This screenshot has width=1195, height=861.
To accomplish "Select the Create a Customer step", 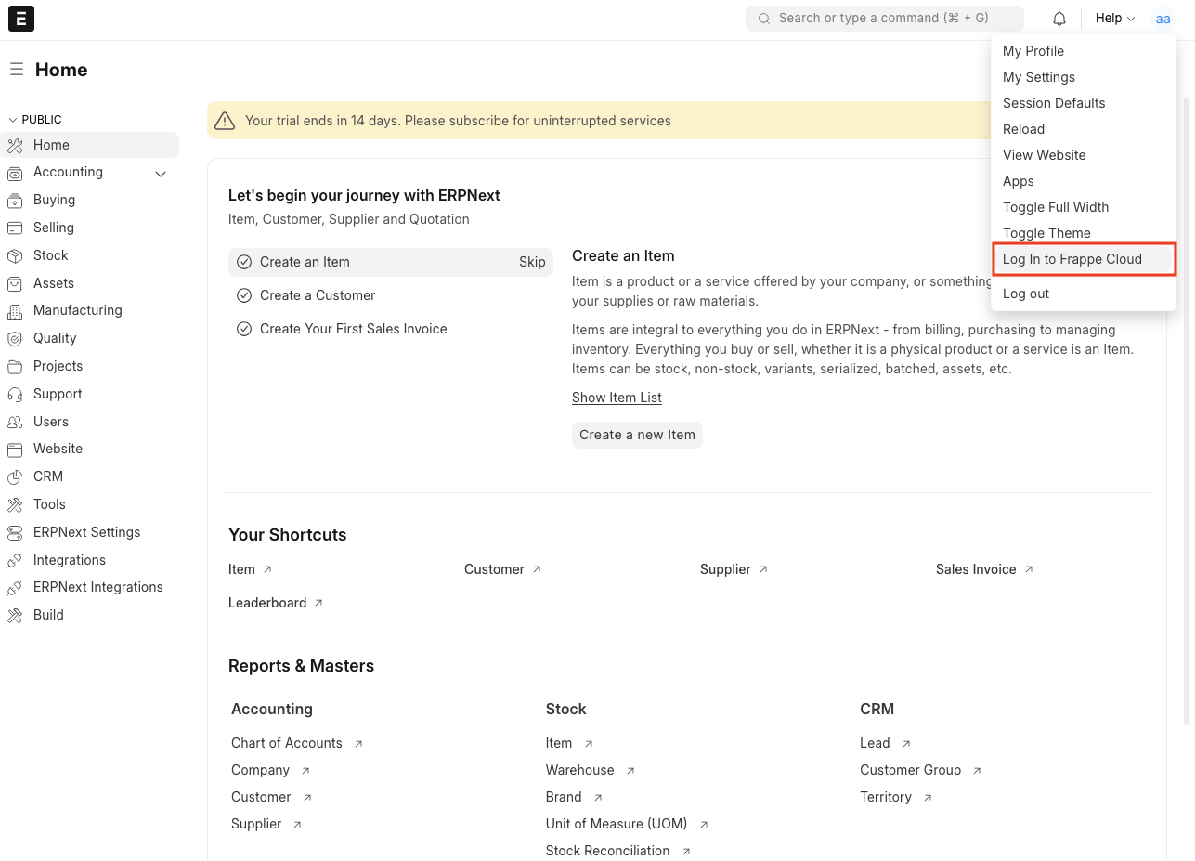I will pyautogui.click(x=318, y=295).
